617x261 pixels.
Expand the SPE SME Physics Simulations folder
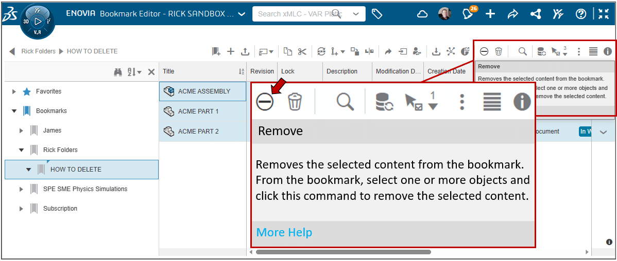coord(21,189)
